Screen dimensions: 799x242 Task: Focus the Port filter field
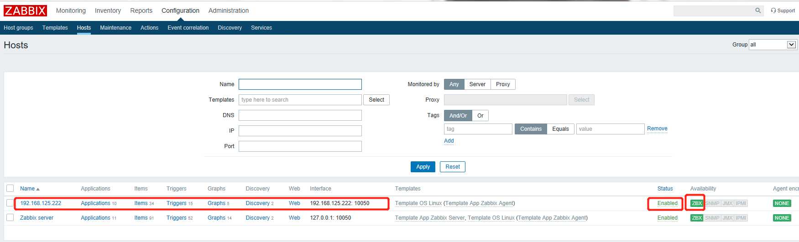(x=300, y=146)
